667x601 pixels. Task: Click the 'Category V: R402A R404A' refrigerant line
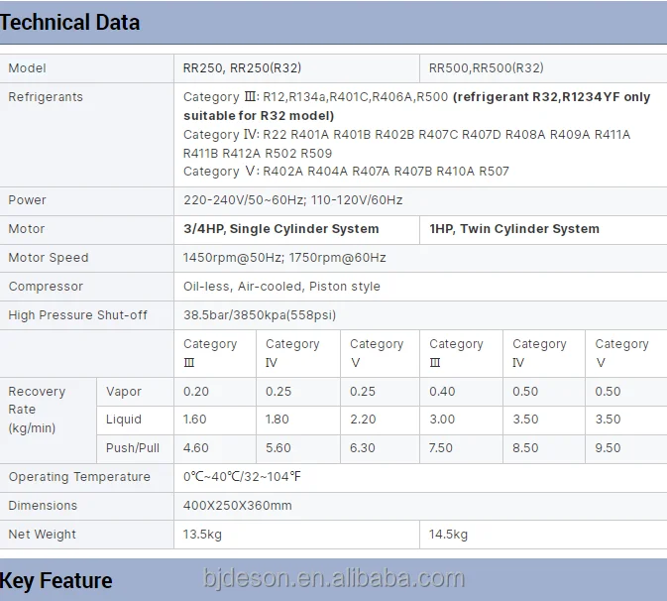click(346, 172)
